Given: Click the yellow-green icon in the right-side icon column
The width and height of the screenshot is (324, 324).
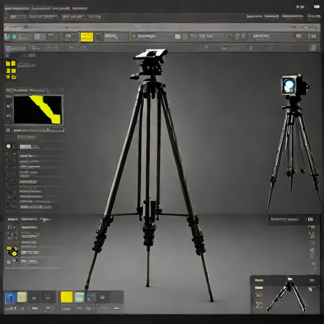Looking at the screenshot, I should point(312,235).
